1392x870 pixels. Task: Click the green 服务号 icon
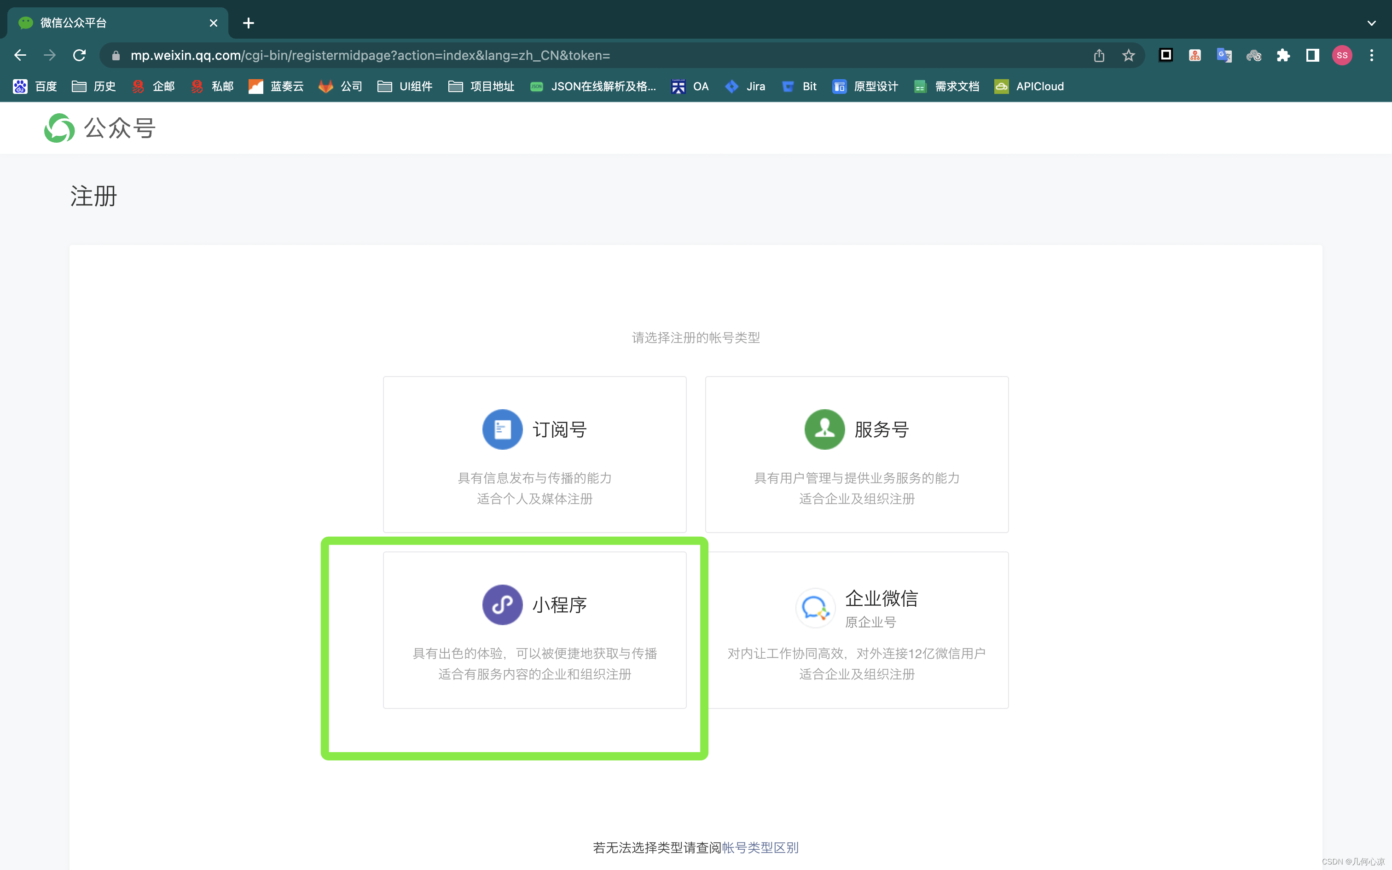pyautogui.click(x=824, y=429)
